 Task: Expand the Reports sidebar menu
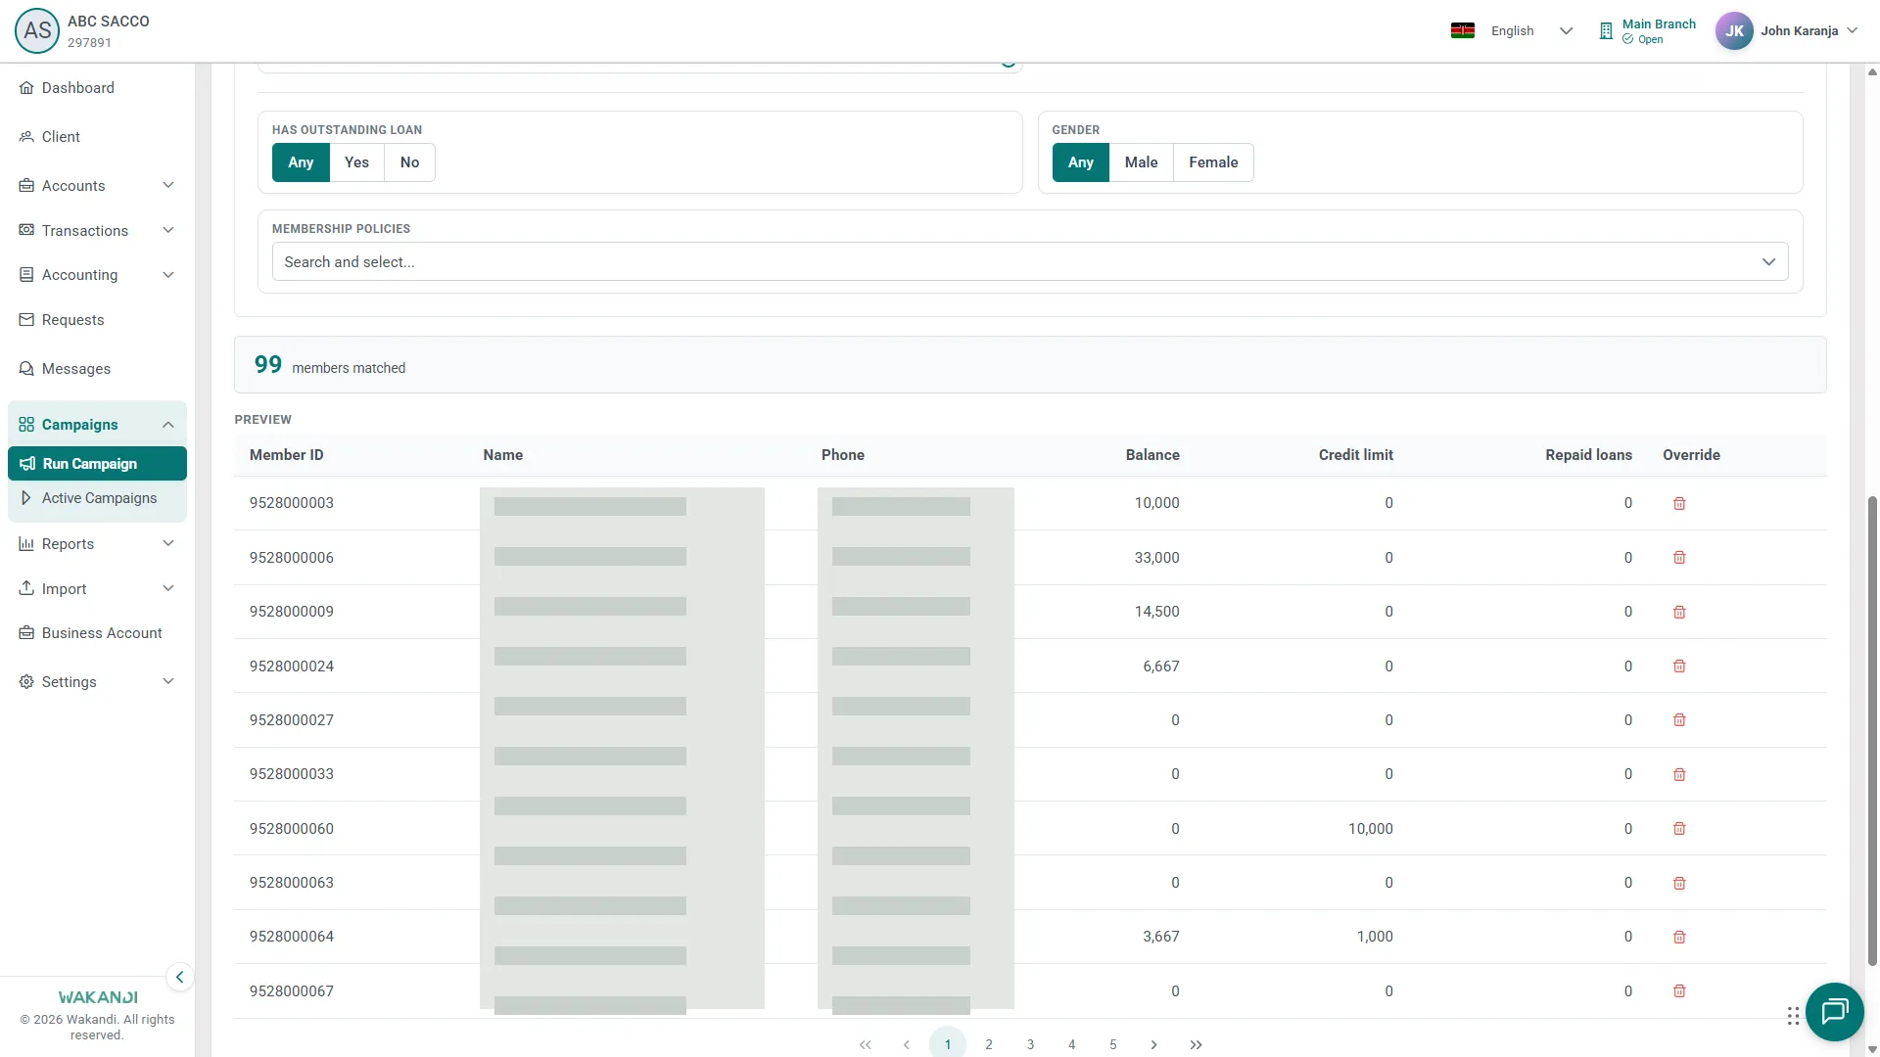(97, 543)
